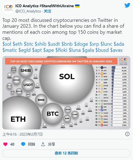This screenshot has width=133, height=160.
Task: Open the $matic cashtag link
Action: [x=10, y=50]
